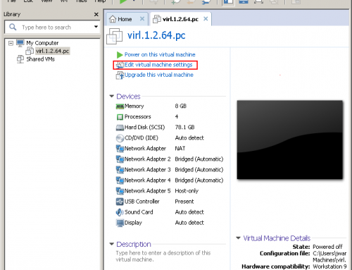The height and width of the screenshot is (270, 352).
Task: Select My Computer in the library tree
Action: click(x=42, y=43)
